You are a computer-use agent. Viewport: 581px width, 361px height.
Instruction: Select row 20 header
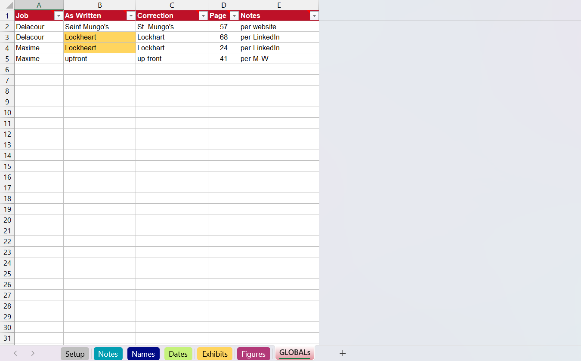coord(7,220)
